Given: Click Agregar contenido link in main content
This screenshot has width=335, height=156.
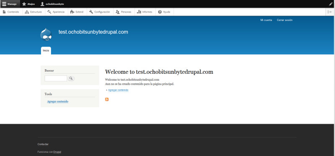Looking at the screenshot, I should [x=119, y=90].
